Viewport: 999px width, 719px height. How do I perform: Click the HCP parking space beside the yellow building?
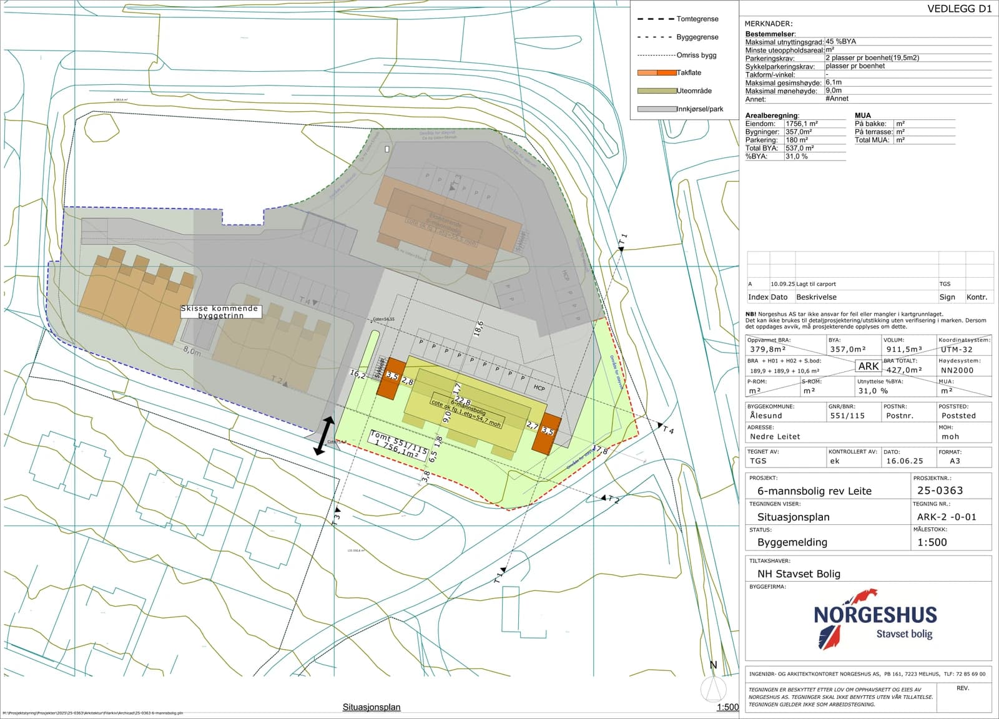(539, 388)
